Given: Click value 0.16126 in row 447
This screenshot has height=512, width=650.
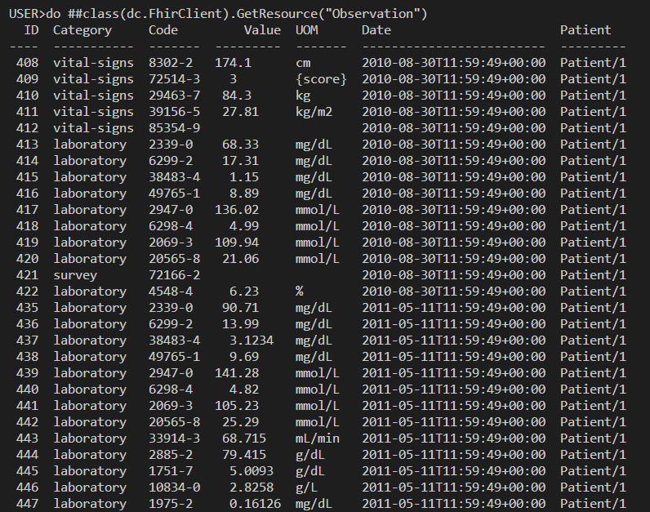Looking at the screenshot, I should click(255, 503).
